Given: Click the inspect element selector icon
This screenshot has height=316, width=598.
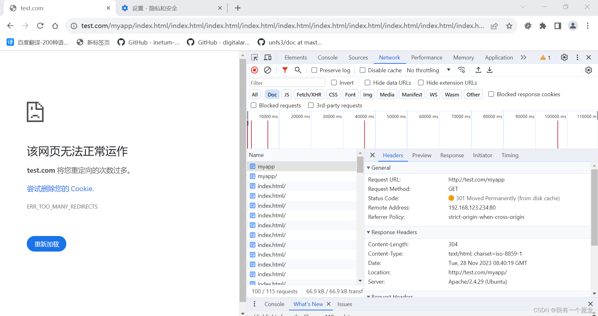Looking at the screenshot, I should pos(254,58).
